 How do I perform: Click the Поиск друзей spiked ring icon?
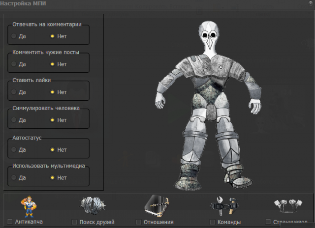93,205
